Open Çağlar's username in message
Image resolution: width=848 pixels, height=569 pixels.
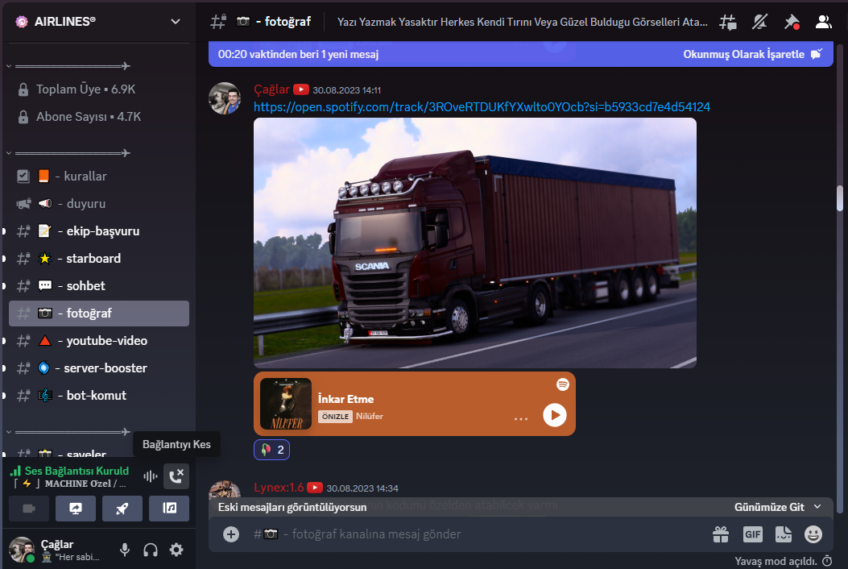point(271,89)
